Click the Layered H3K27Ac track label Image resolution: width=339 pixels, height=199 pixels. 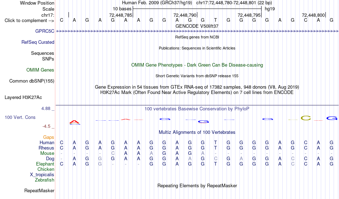click(x=23, y=98)
